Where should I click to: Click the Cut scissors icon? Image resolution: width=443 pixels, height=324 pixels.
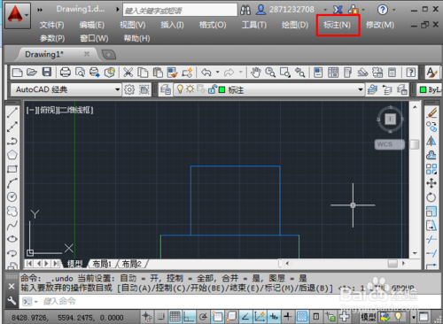tap(128, 73)
